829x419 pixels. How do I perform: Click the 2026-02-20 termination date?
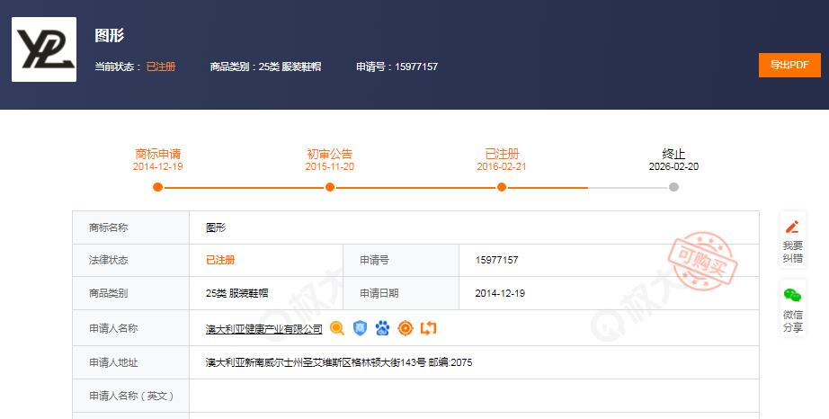point(673,166)
